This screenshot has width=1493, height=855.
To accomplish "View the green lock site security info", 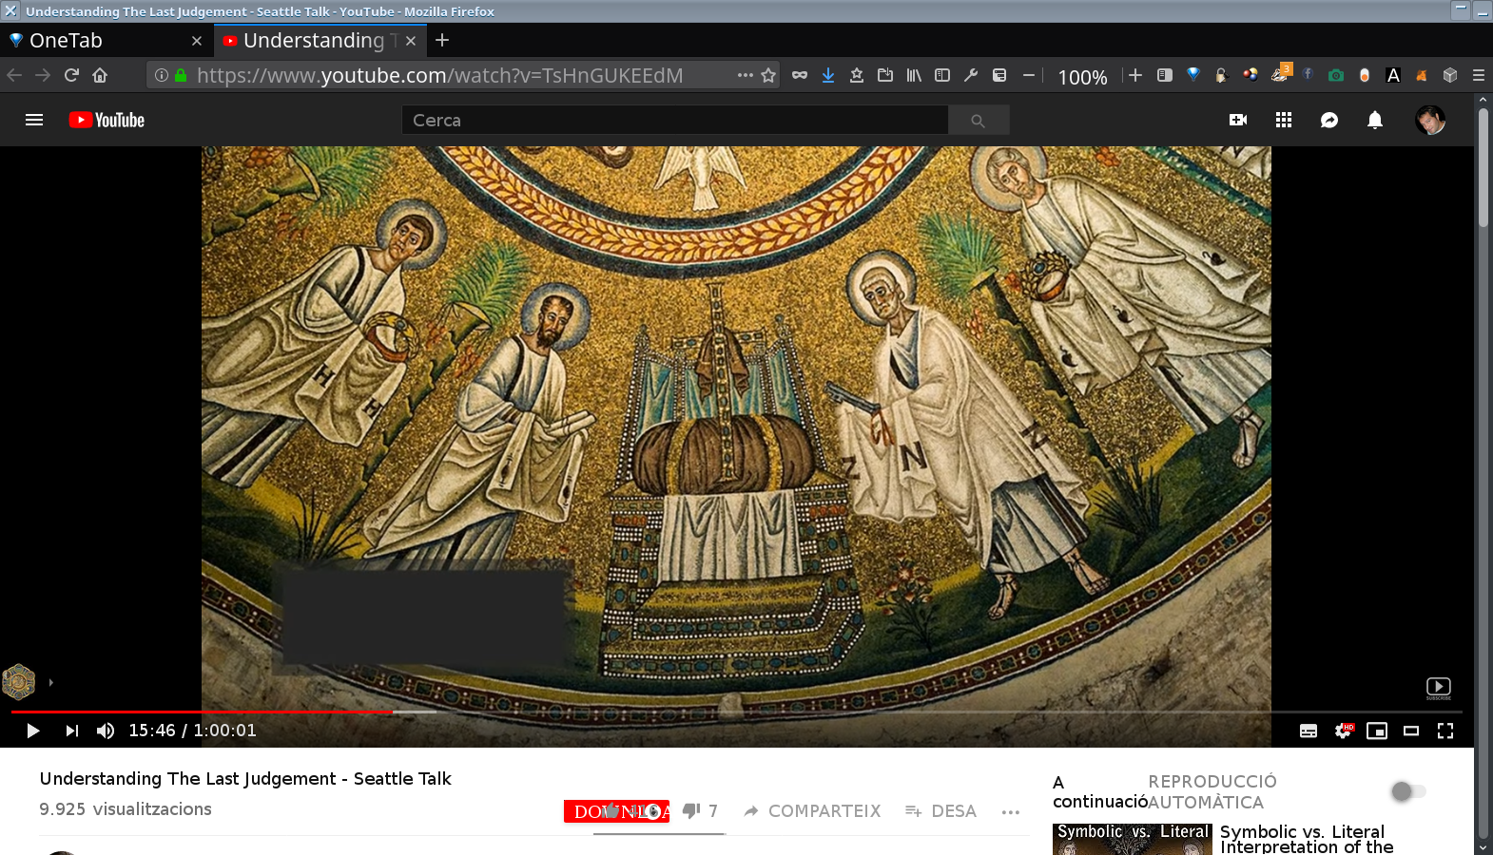I will [x=181, y=75].
